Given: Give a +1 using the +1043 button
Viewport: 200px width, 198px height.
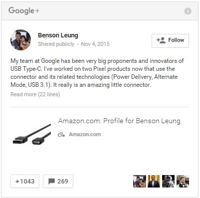Looking at the screenshot, I should click(x=25, y=181).
